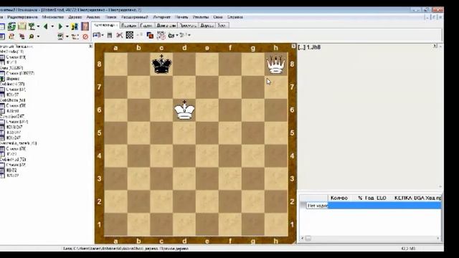Viewport: 459px width, 258px height.
Task: Open dropdown arrow at the toolbar's right end
Action: [189, 35]
